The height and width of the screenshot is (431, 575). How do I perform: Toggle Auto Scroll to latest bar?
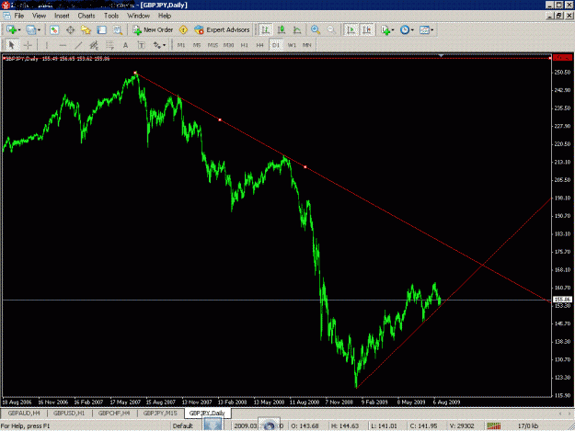tap(351, 29)
